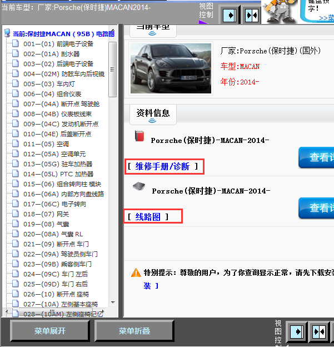Open 线路图 link
This screenshot has height=347, width=334.
148,217
